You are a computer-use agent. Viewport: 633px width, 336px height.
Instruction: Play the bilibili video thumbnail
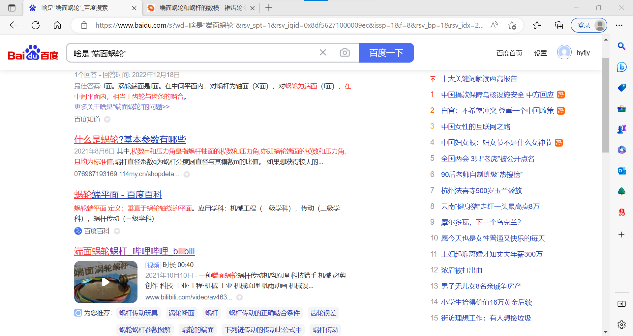point(105,282)
